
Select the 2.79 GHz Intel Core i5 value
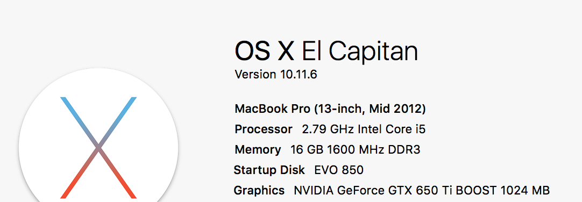click(364, 129)
